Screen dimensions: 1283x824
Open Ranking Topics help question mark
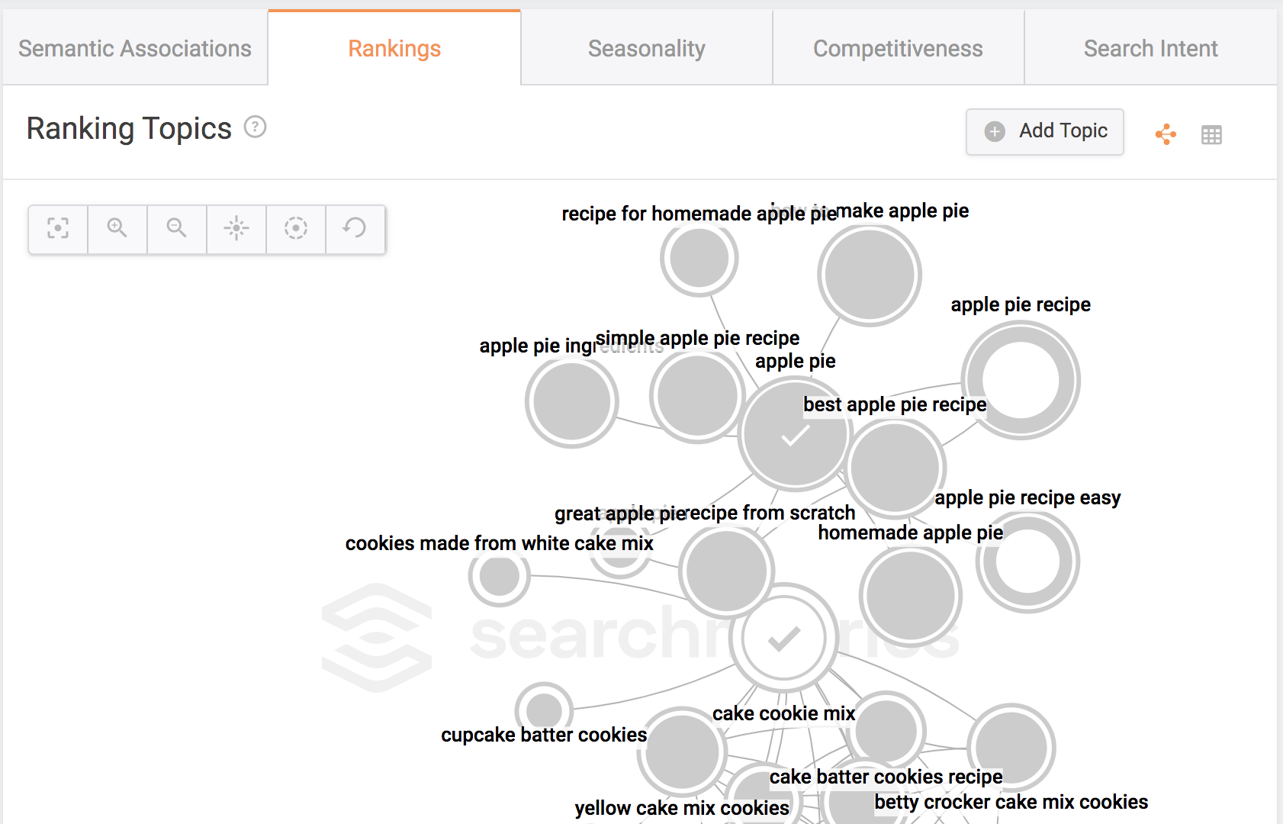pyautogui.click(x=255, y=127)
